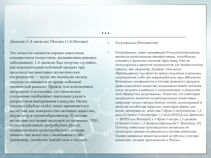Image resolution: width=211 pixels, height=158 pixels.
Task: Click line "Это вещество является хорошо известным"
Action: (47, 53)
